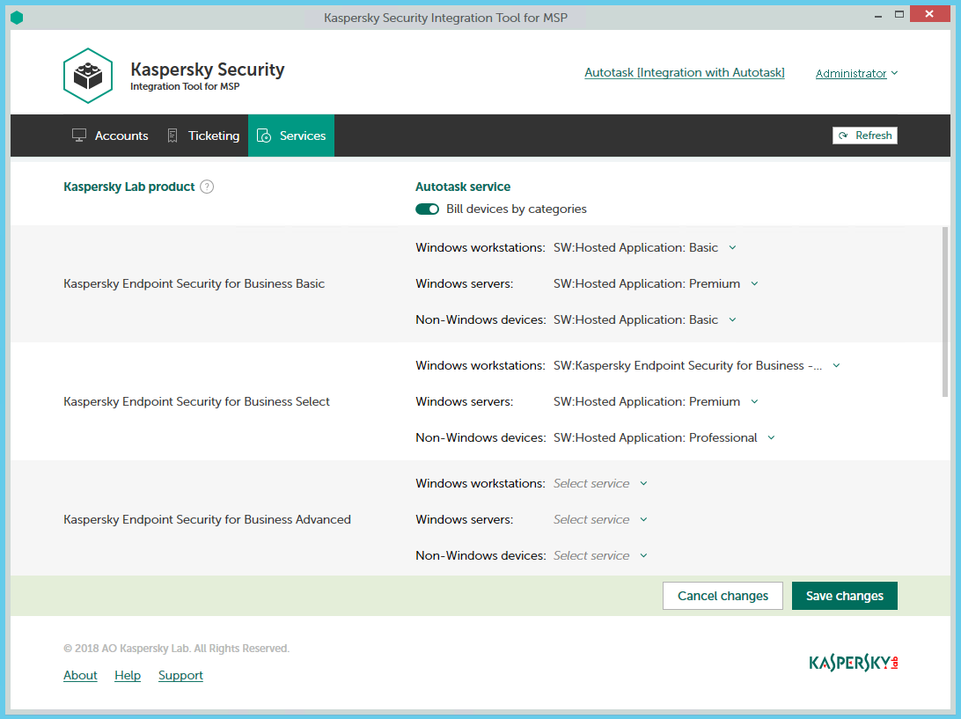The image size is (961, 719).
Task: Open the Autotask integration link
Action: [x=684, y=73]
